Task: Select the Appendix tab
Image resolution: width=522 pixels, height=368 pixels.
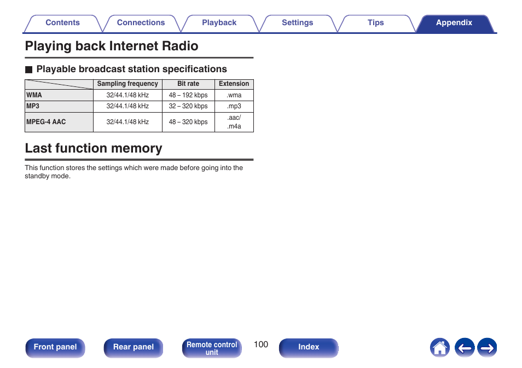Action: (454, 23)
